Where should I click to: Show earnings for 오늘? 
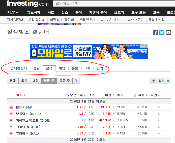point(24,81)
